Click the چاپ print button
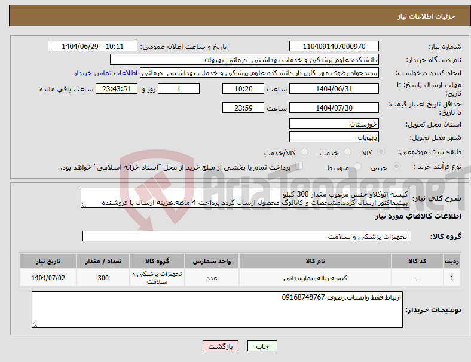 [x=262, y=346]
